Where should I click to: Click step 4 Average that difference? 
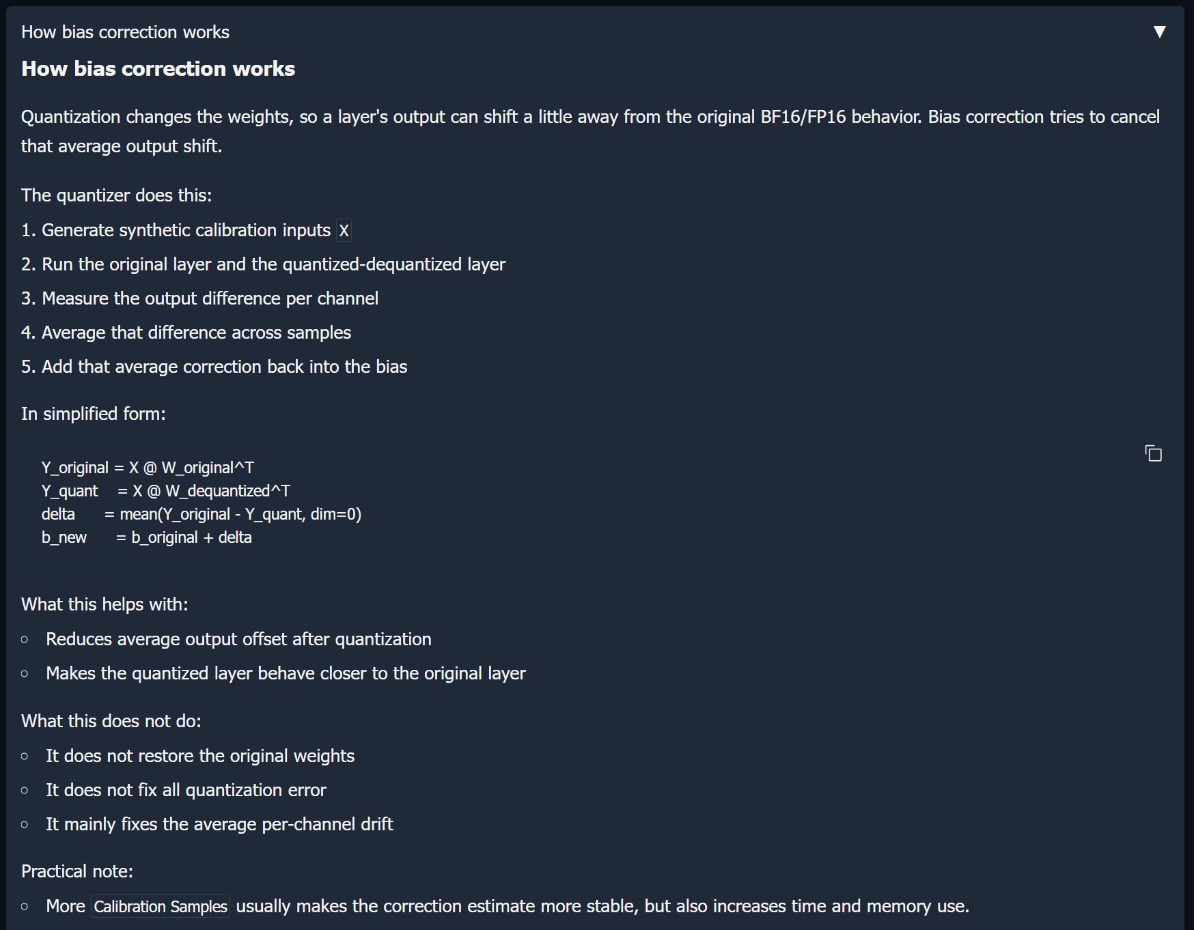click(x=186, y=333)
